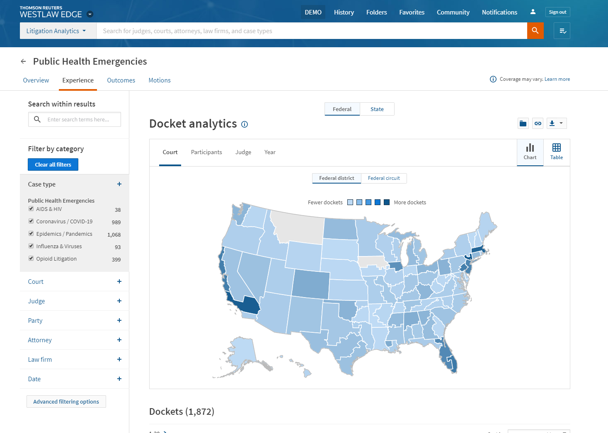Open the user profile icon
This screenshot has width=608, height=433.
tap(533, 12)
